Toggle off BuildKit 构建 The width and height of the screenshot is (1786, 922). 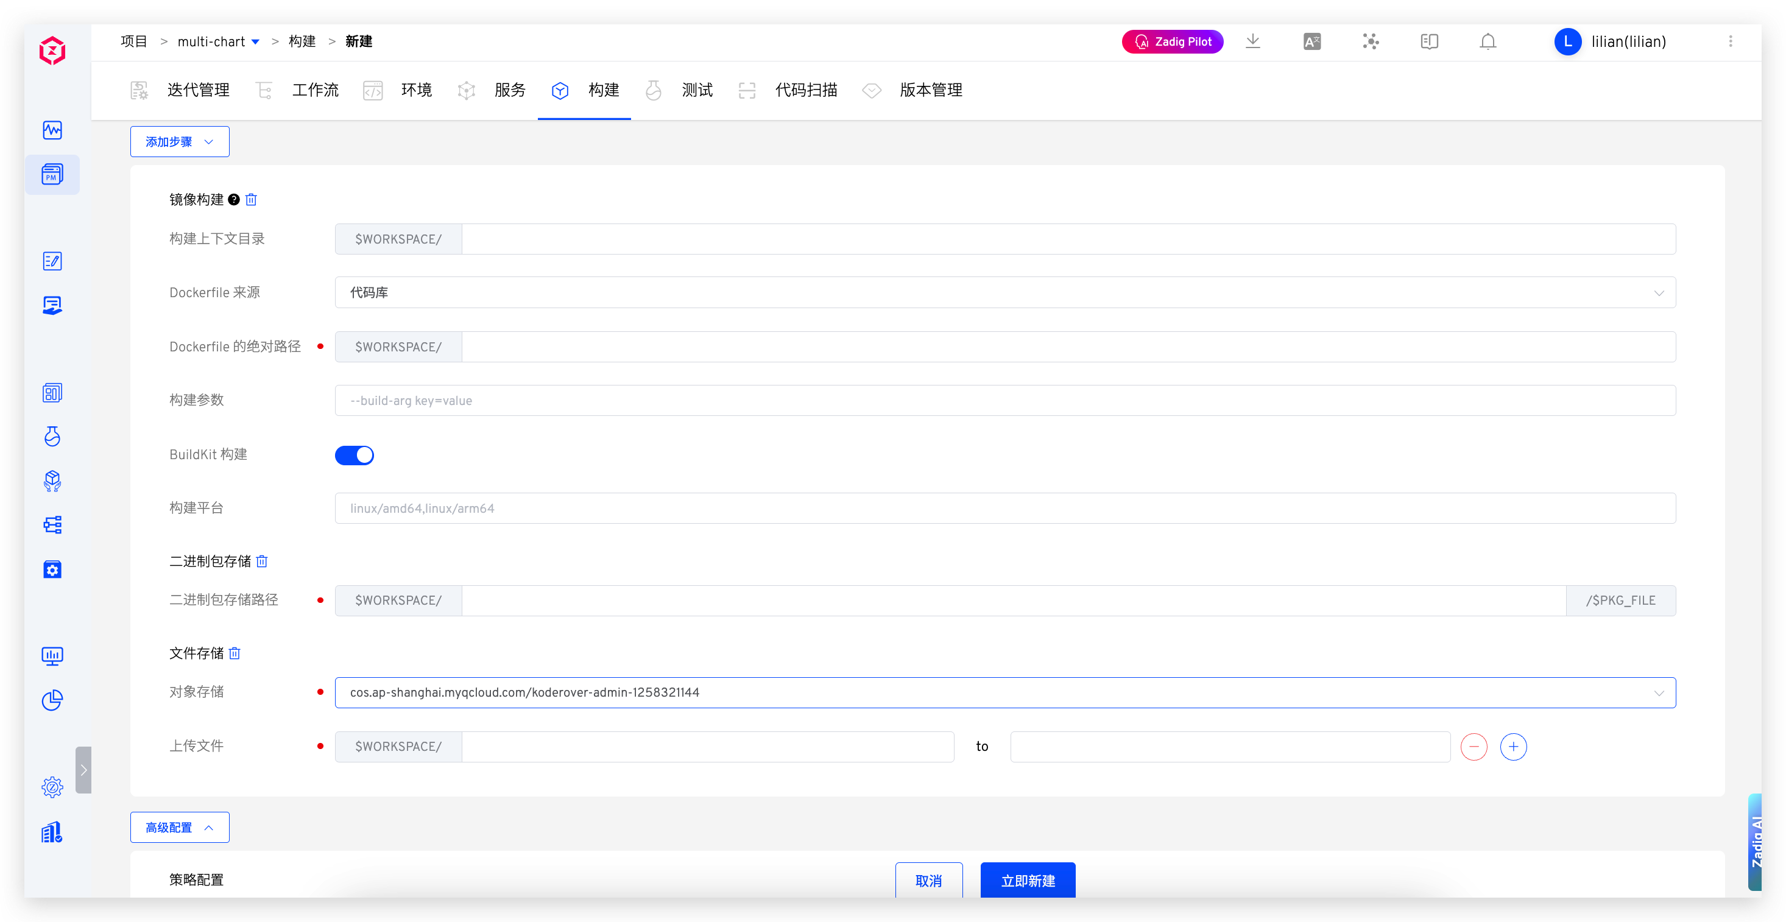click(355, 456)
